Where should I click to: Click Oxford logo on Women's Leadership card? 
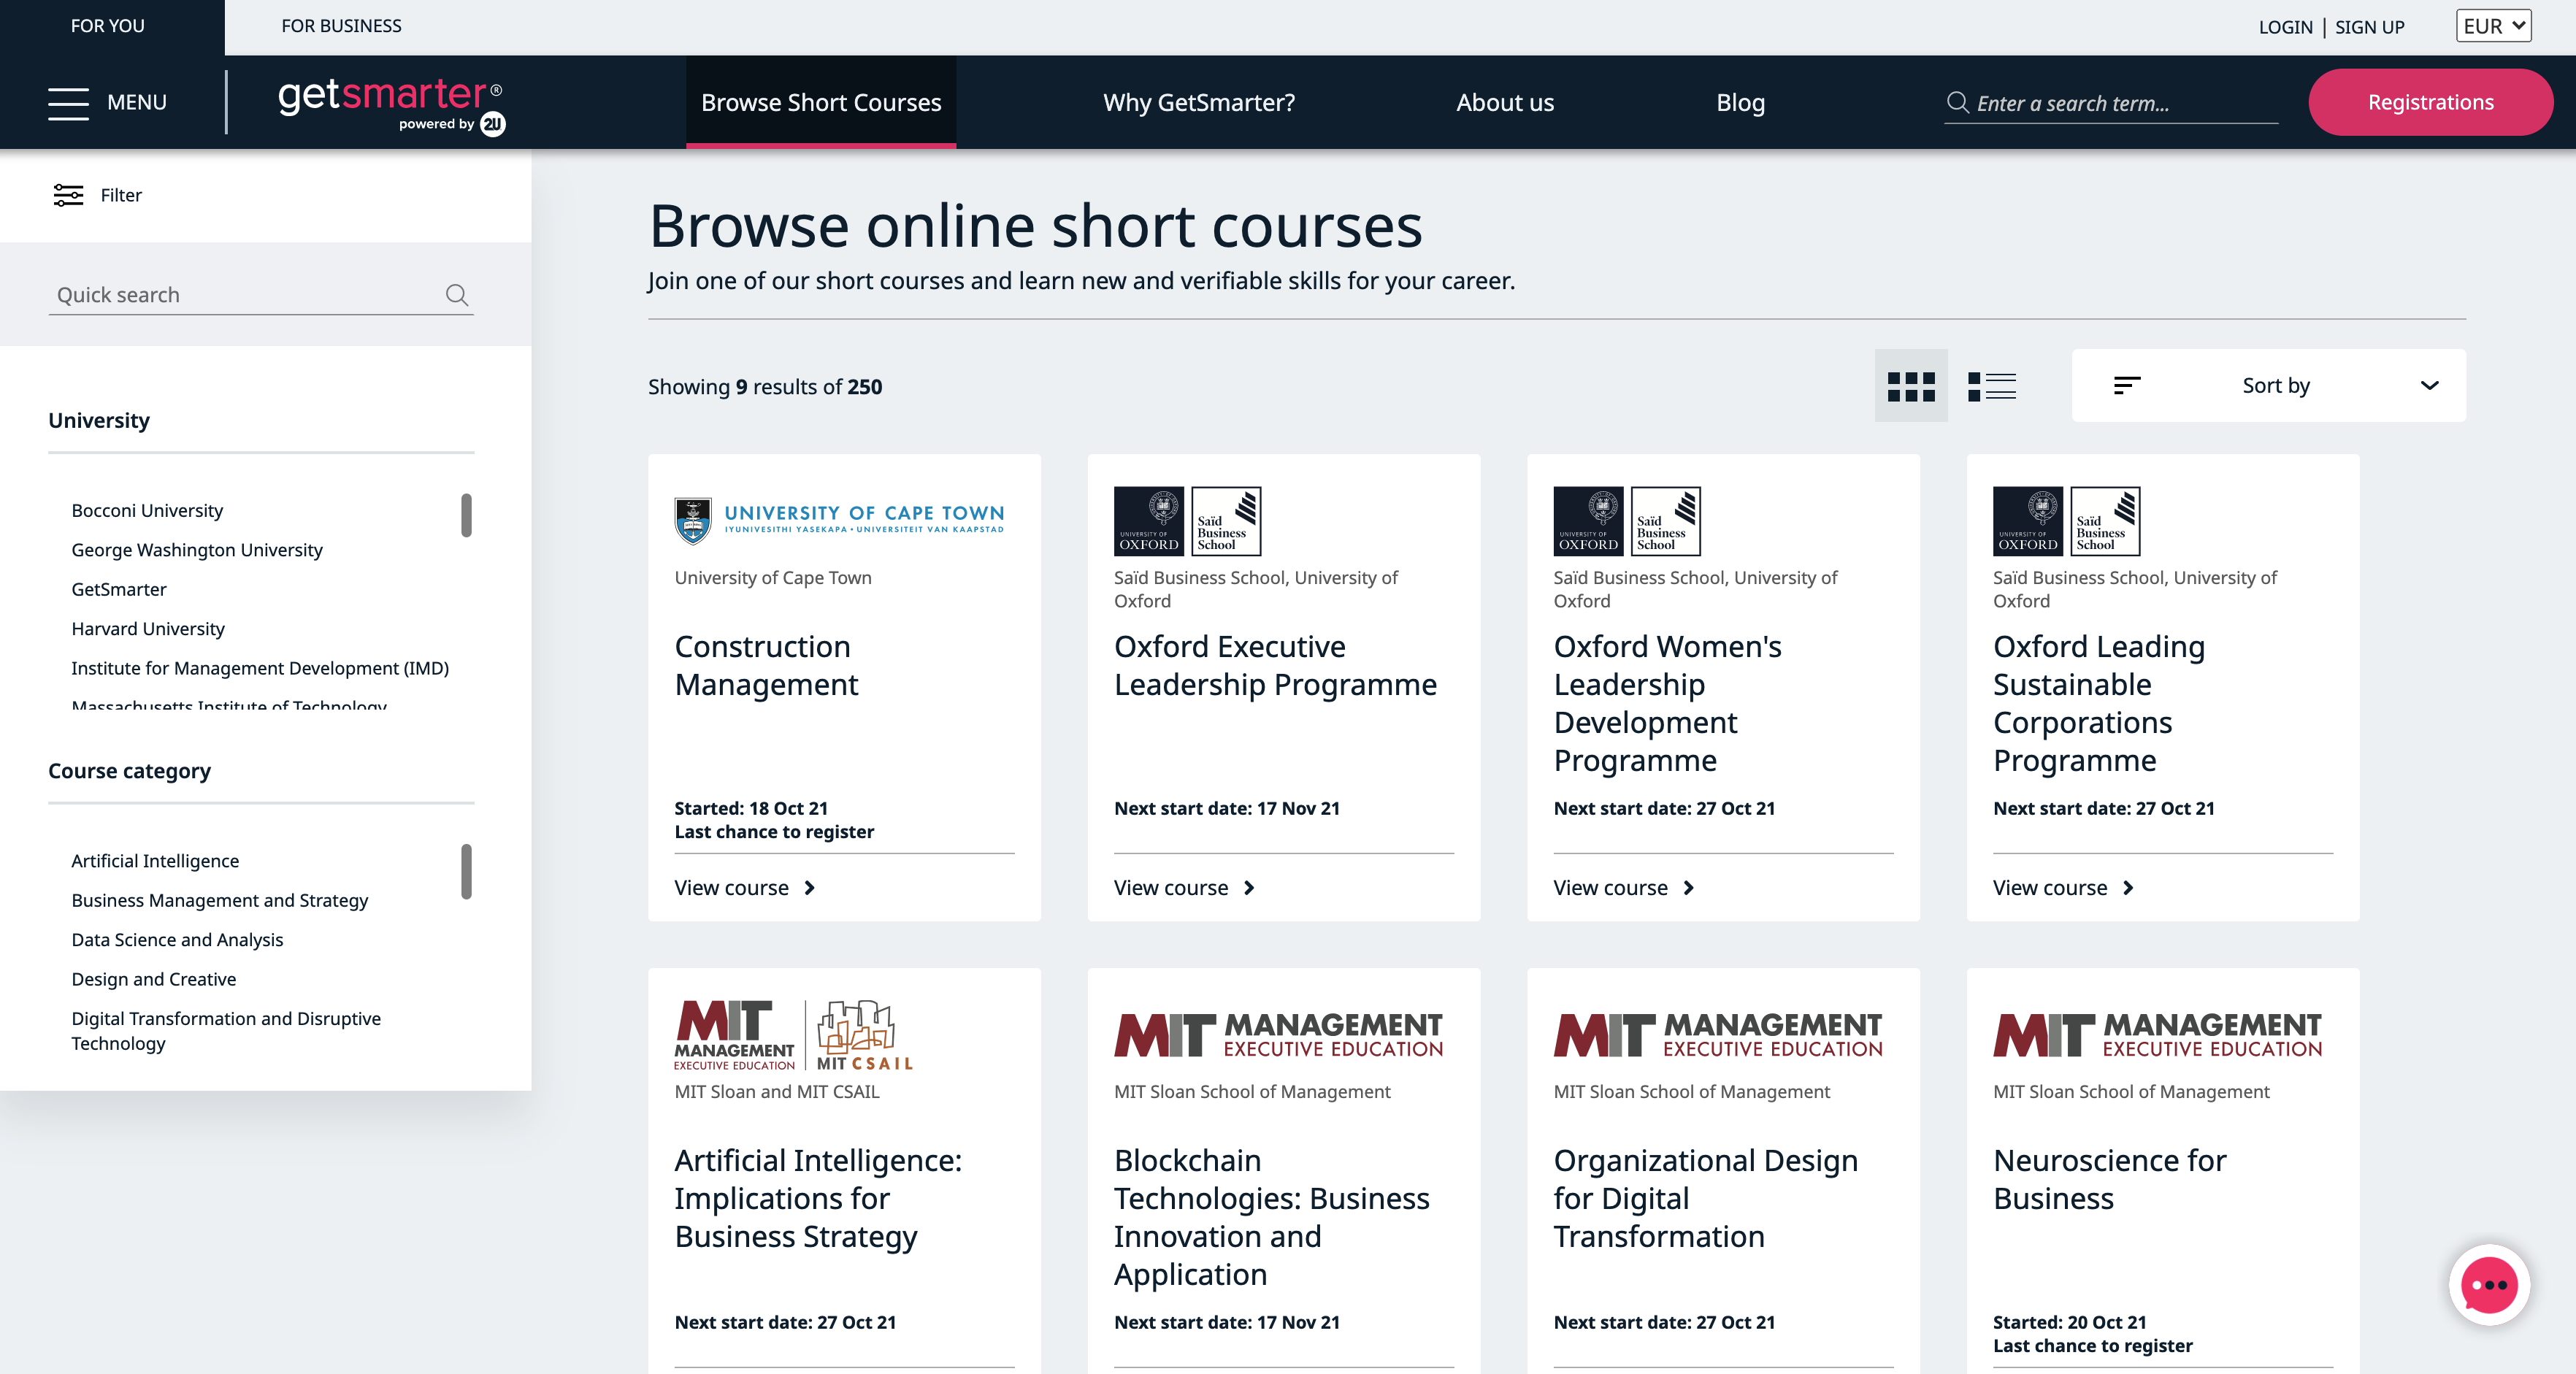[1627, 521]
